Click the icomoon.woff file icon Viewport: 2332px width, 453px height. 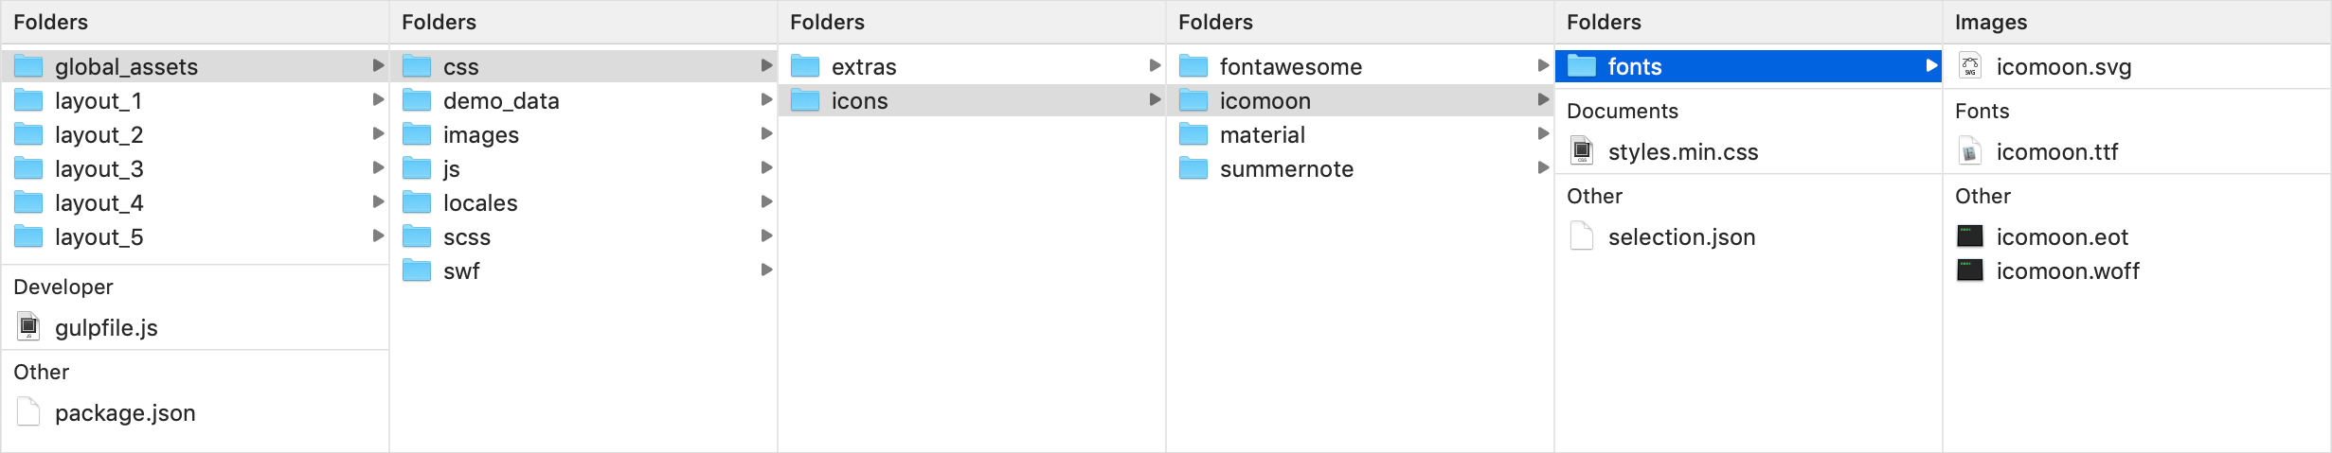[x=1970, y=270]
